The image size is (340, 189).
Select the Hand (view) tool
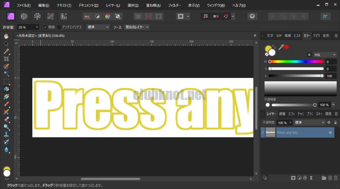coord(6,36)
